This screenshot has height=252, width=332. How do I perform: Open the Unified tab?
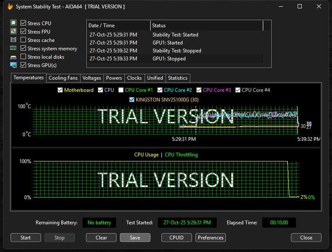(x=155, y=78)
